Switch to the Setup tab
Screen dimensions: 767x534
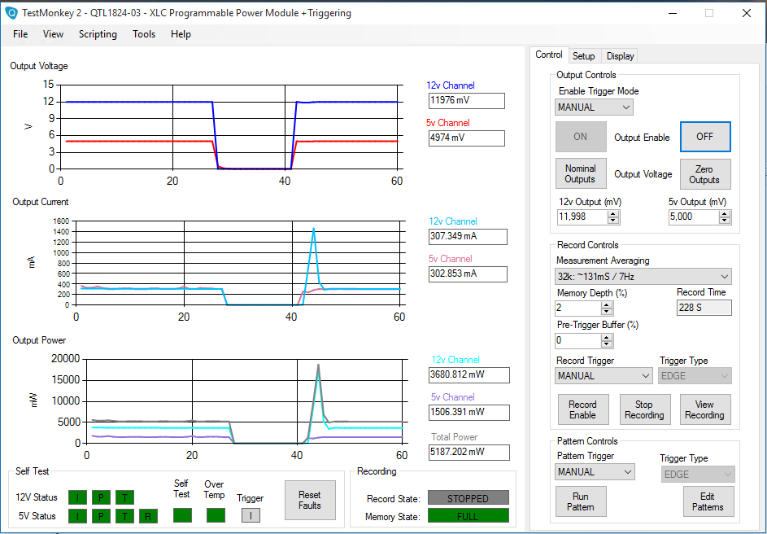click(x=583, y=56)
